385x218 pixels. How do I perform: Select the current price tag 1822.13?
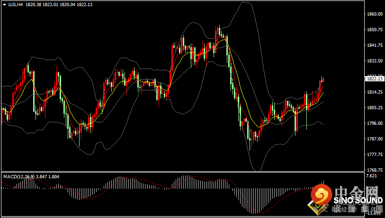[x=374, y=78]
